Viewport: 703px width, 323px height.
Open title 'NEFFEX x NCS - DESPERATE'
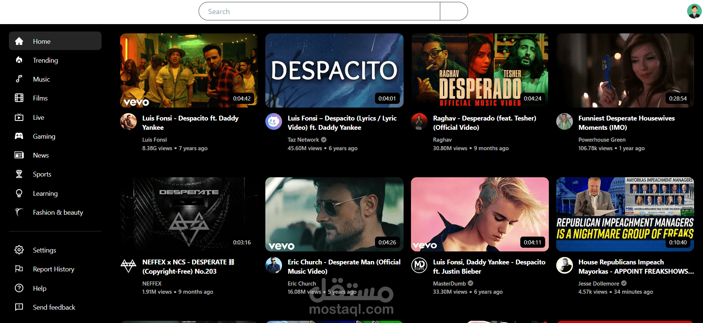(188, 267)
